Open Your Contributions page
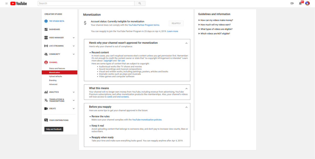Viewport: 315px width, 159px height. [x=59, y=120]
